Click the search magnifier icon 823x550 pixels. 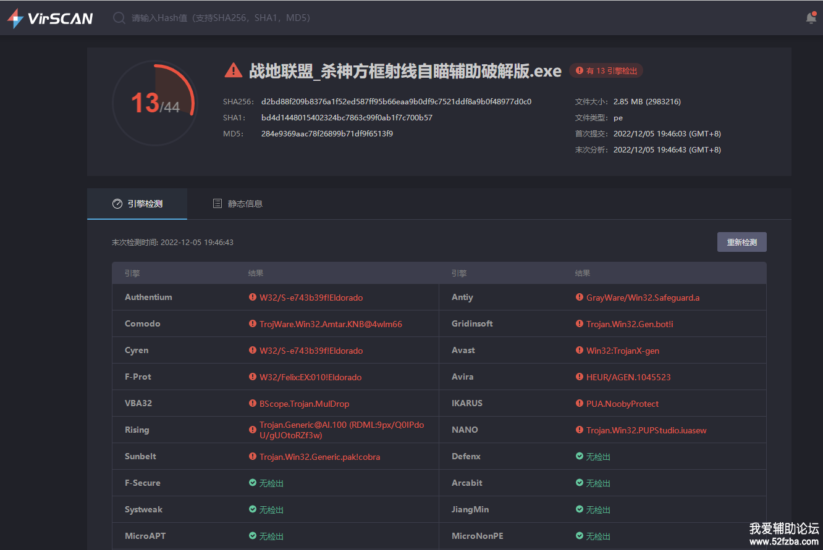pos(119,18)
